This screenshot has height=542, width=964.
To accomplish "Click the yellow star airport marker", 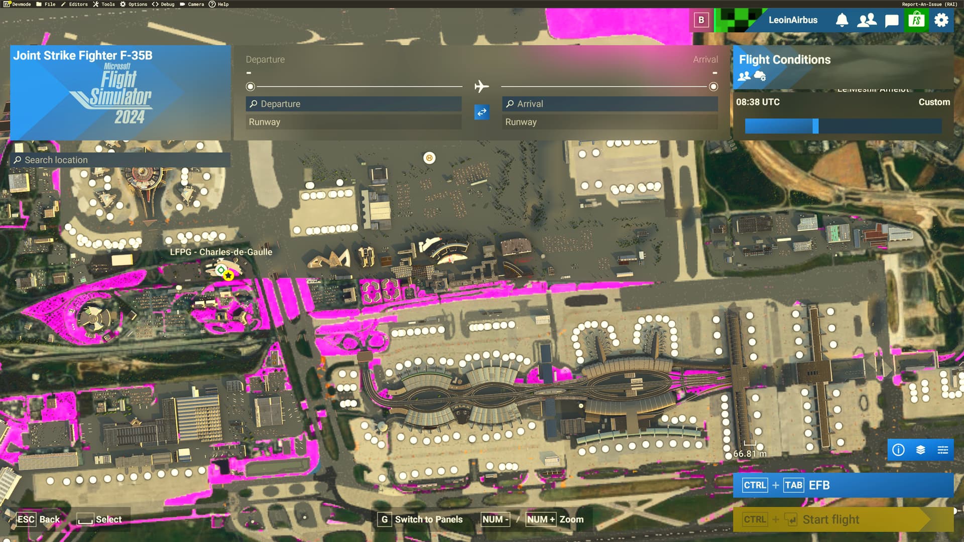I will pyautogui.click(x=228, y=275).
